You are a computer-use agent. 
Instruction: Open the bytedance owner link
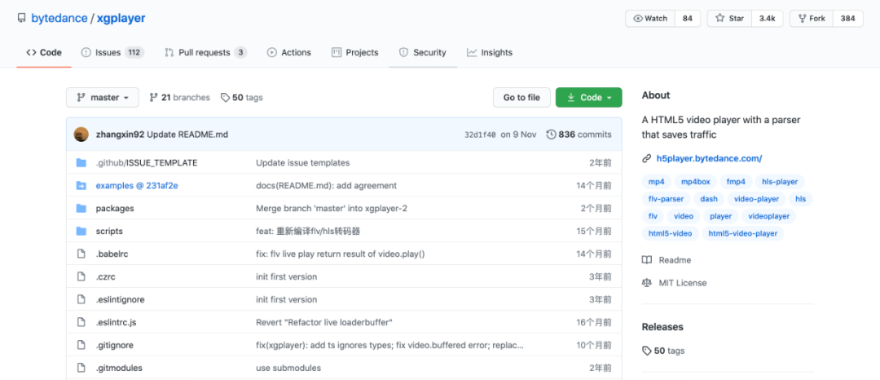(59, 18)
